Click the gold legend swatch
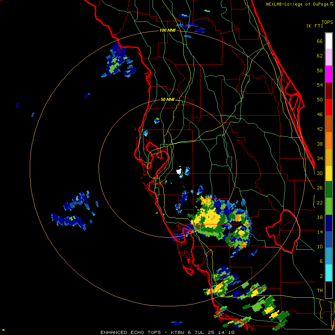335x335 pixels. point(329,157)
